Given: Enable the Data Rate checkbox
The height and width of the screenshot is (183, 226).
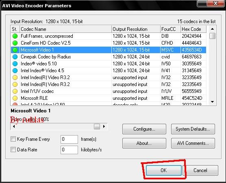Looking at the screenshot, I should [x=13, y=150].
